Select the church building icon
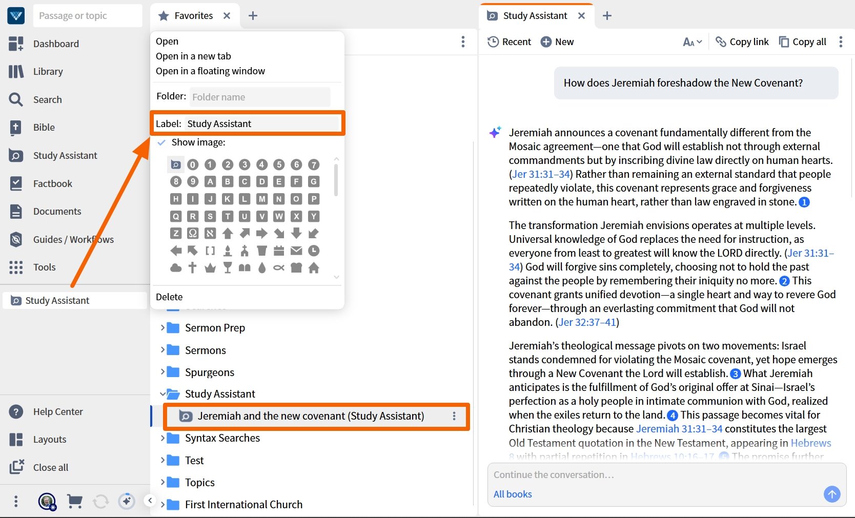Image resolution: width=855 pixels, height=518 pixels. [x=245, y=251]
